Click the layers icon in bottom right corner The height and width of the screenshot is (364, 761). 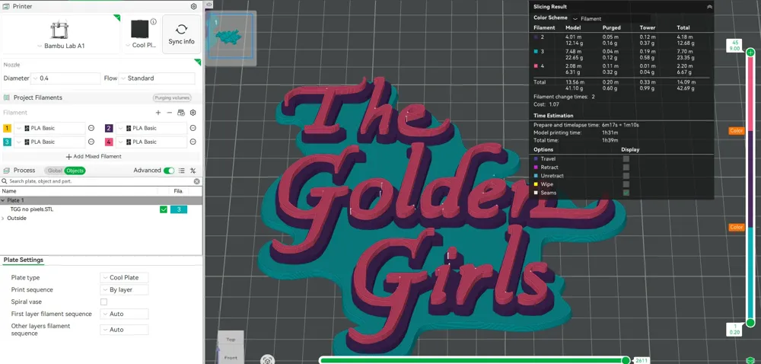tap(750, 359)
